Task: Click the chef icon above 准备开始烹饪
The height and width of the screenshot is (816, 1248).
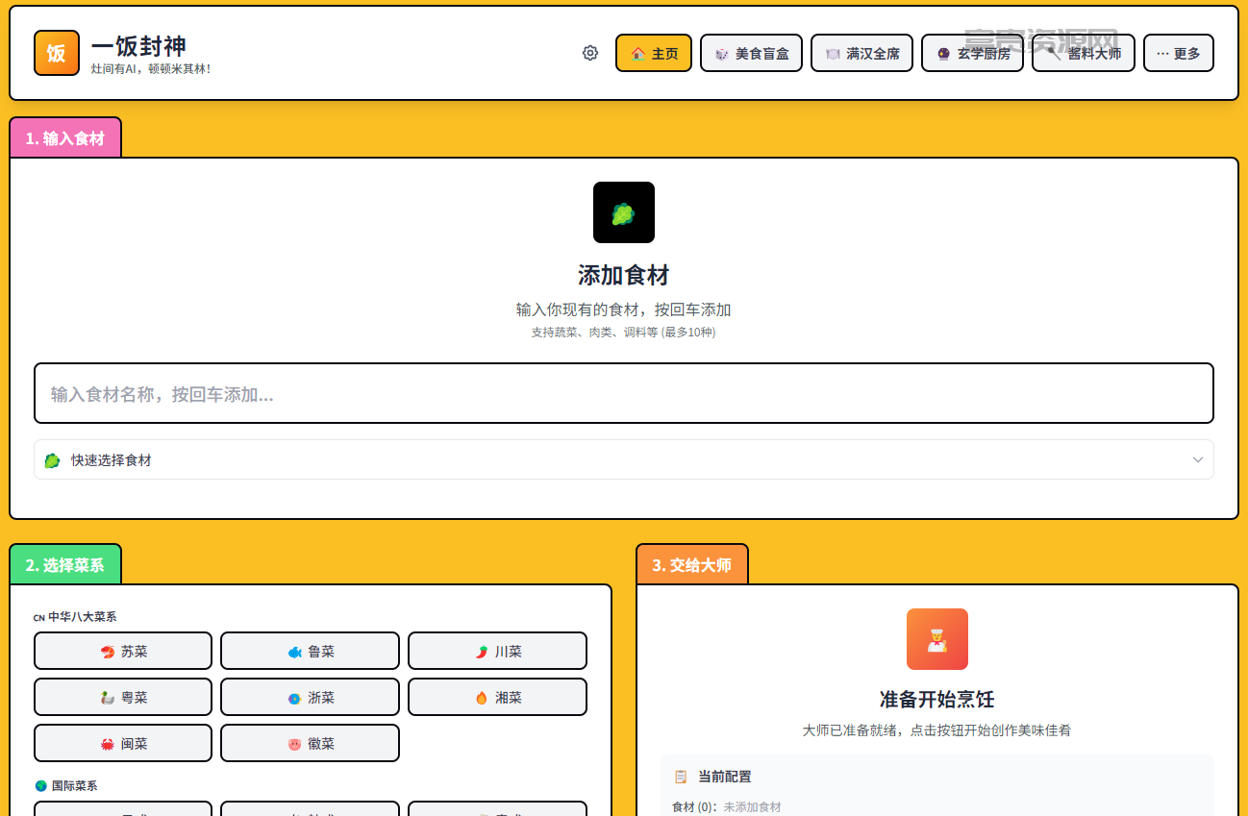Action: (937, 639)
